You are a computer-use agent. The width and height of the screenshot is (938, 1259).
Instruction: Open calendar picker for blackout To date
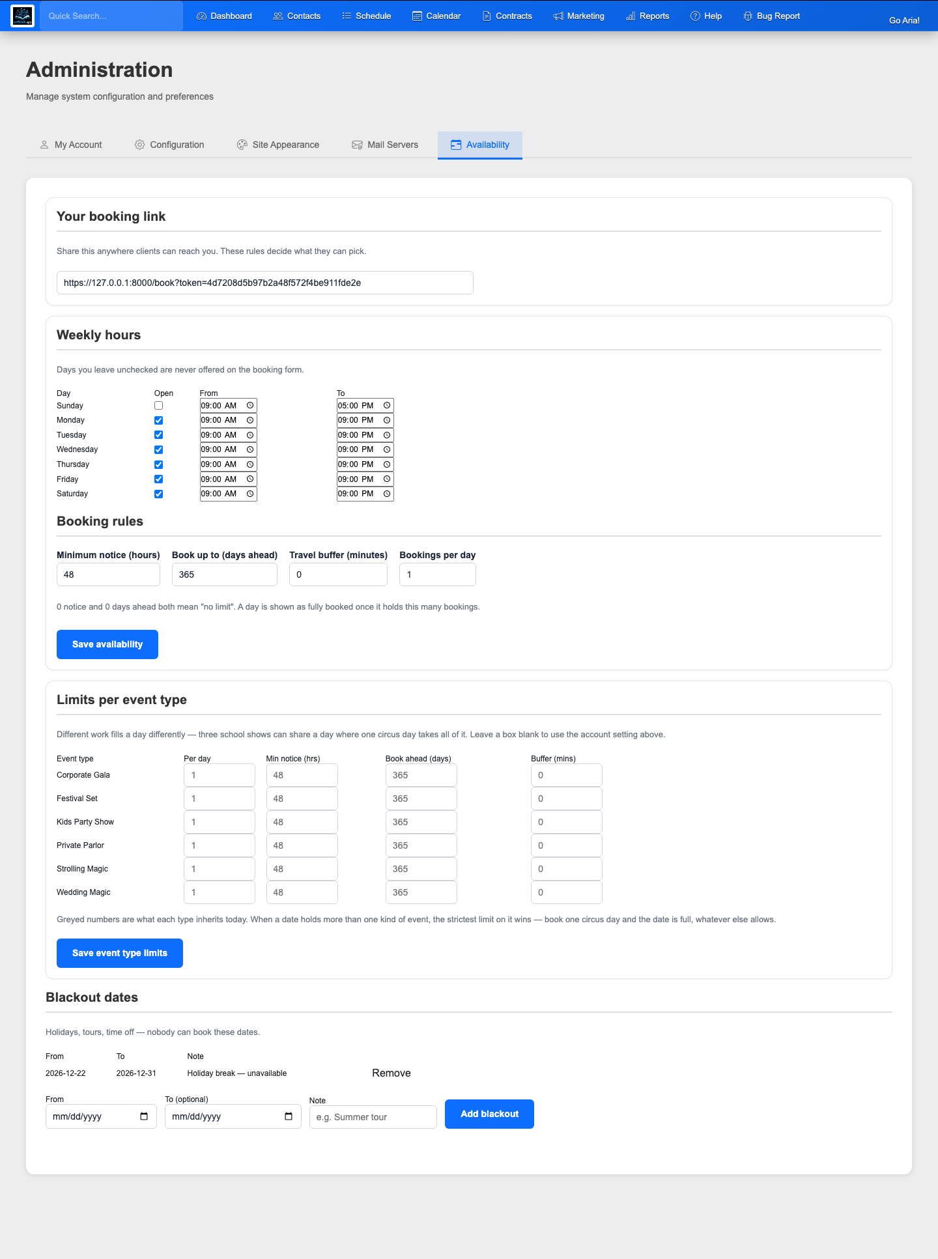(x=289, y=1116)
